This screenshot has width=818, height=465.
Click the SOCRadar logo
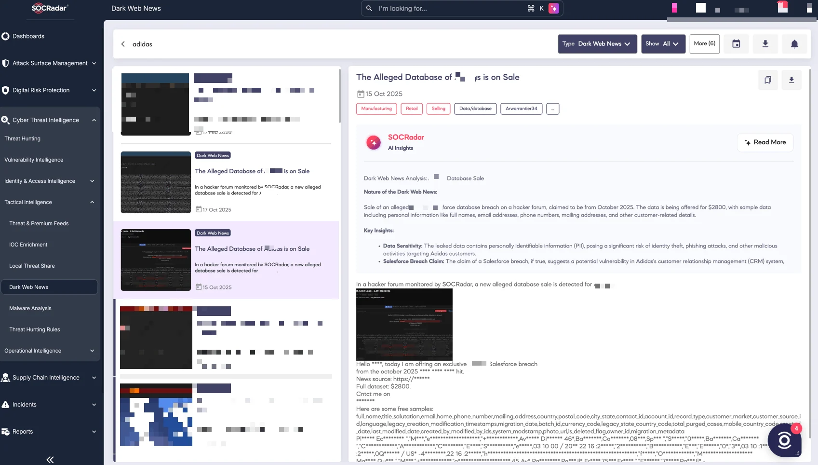(x=50, y=8)
